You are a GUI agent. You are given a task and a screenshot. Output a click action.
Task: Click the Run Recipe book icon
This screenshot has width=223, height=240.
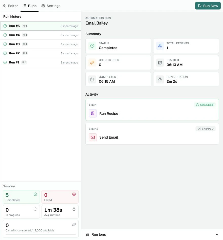click(x=93, y=113)
